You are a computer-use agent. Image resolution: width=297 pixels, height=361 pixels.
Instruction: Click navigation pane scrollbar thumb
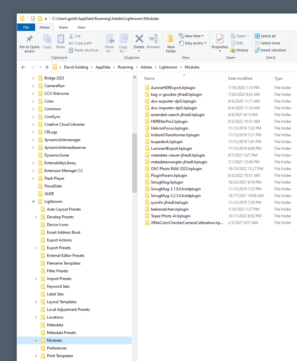(x=135, y=163)
